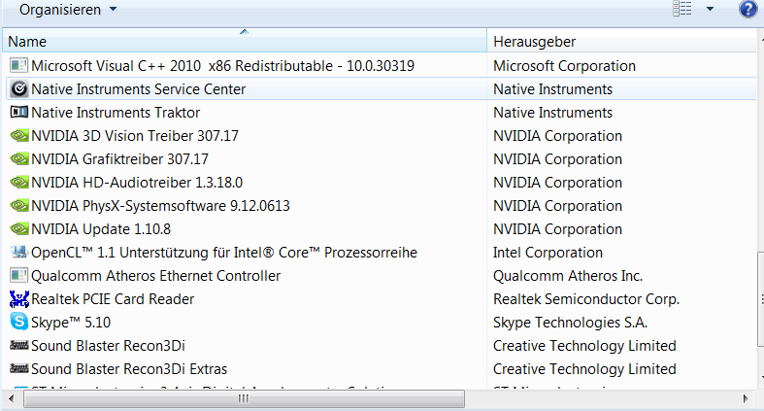Select NVIDIA 3D Vision Treiber 307.17
Image resolution: width=764 pixels, height=411 pixels.
point(135,136)
